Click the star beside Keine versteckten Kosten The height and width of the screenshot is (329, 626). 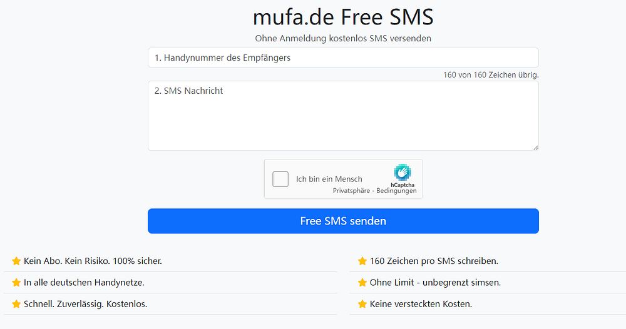(x=362, y=304)
